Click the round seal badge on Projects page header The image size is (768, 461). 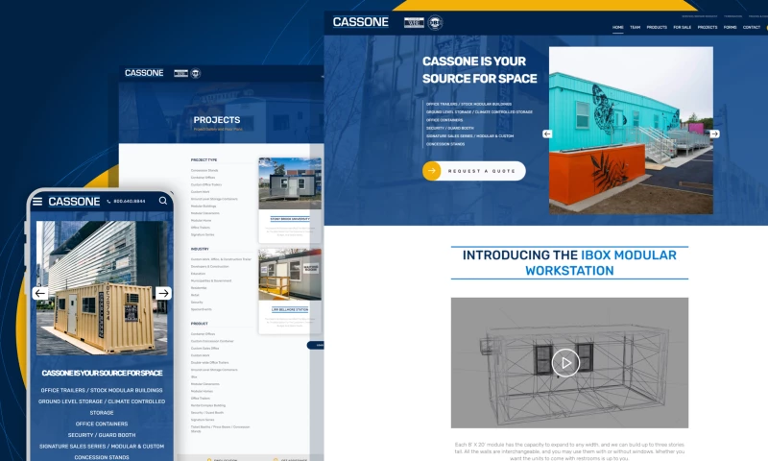196,74
